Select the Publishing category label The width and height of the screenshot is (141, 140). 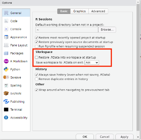click(x=17, y=101)
